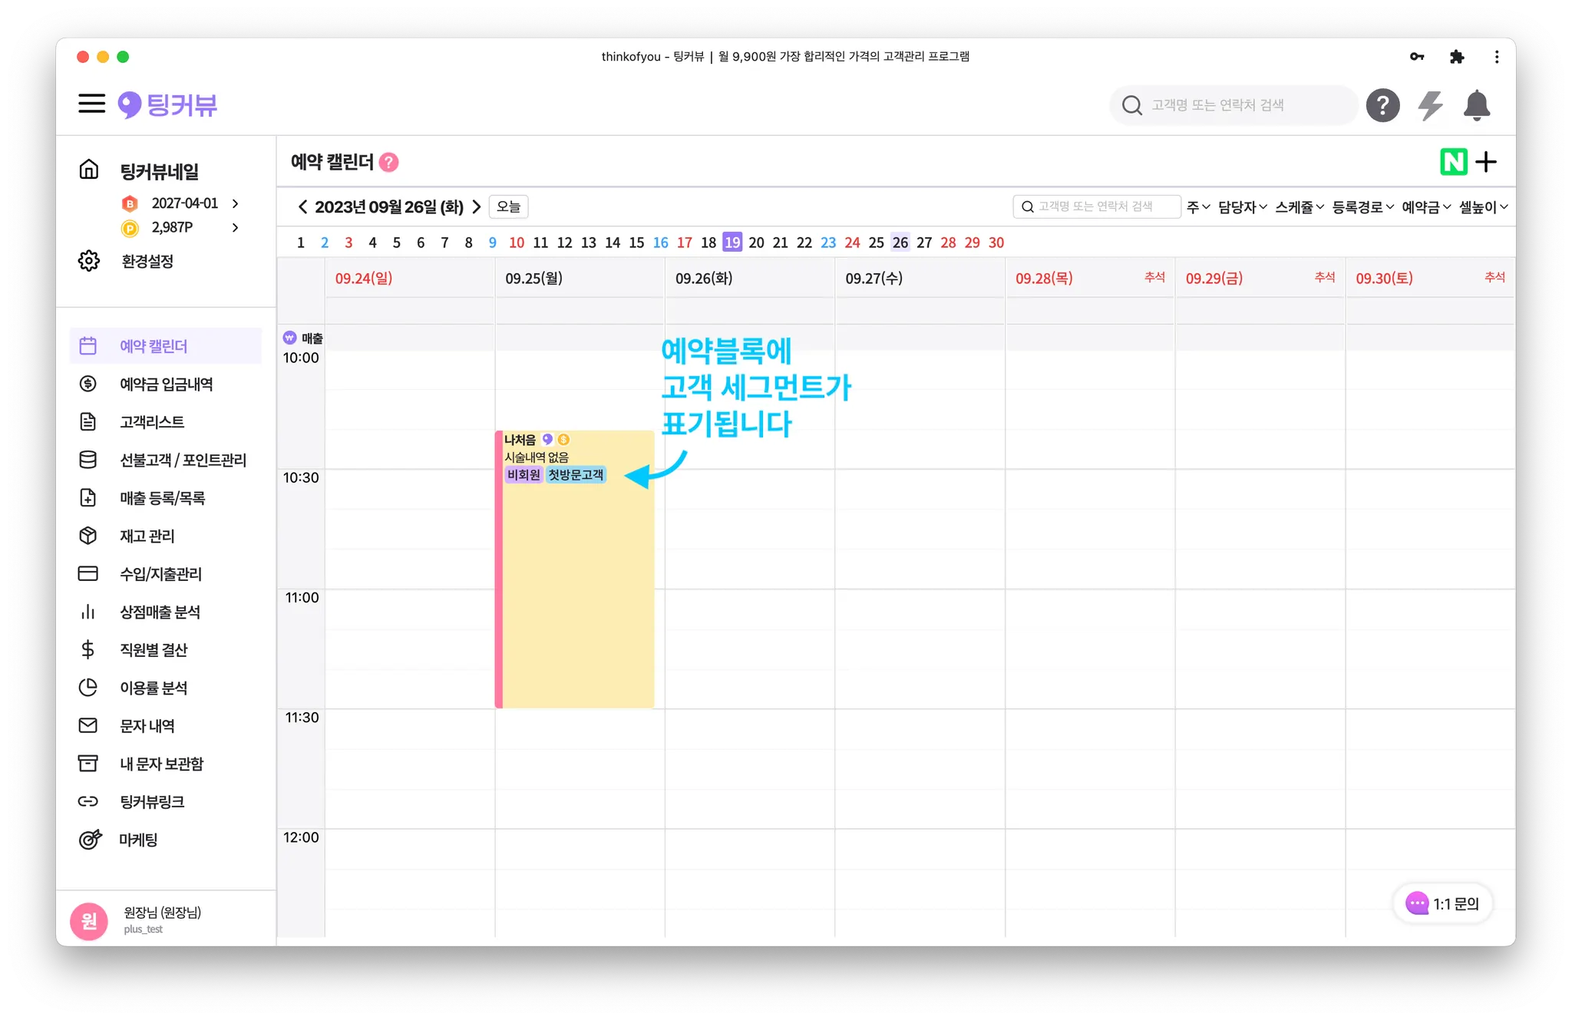This screenshot has width=1572, height=1020.
Task: Open the hamburger menu icon
Action: click(91, 104)
